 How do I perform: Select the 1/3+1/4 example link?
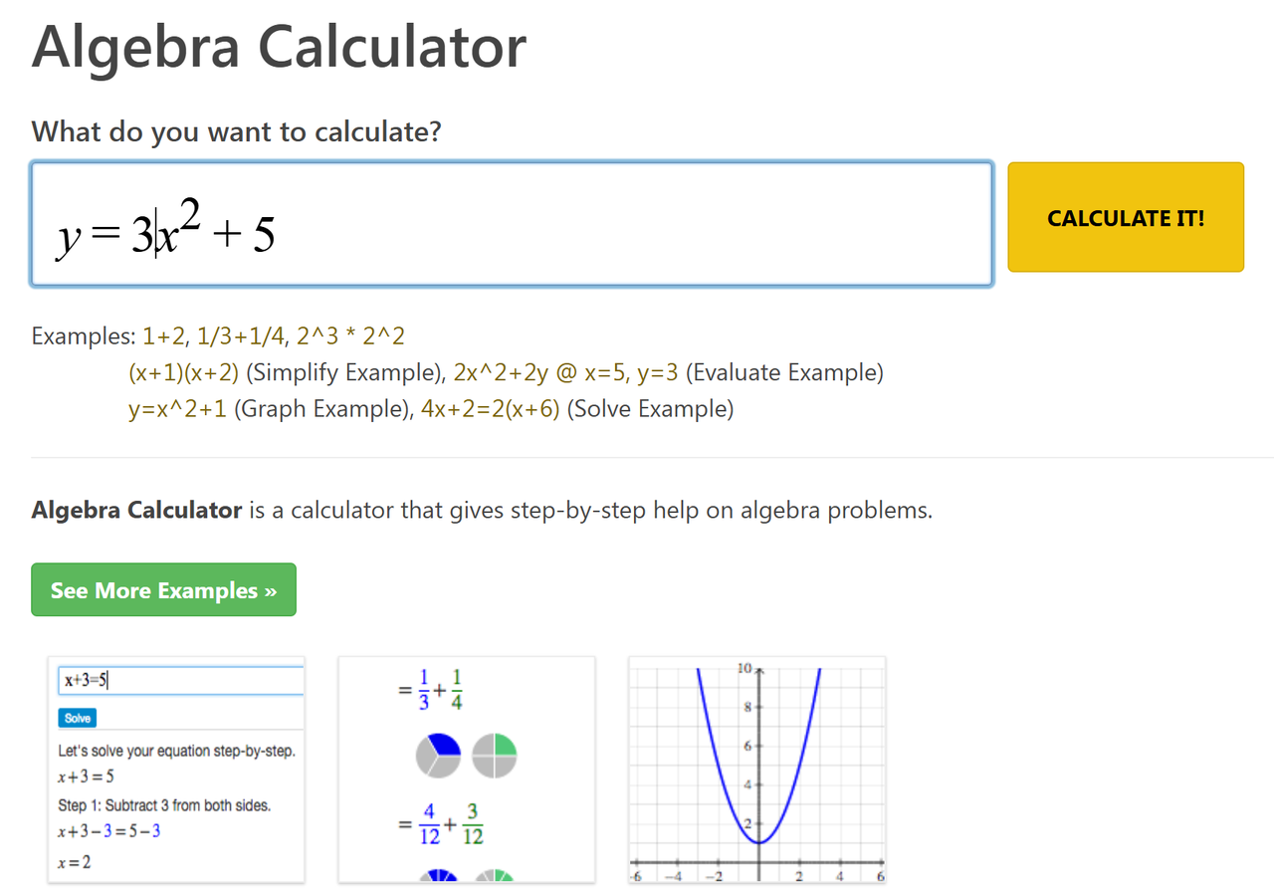point(240,335)
